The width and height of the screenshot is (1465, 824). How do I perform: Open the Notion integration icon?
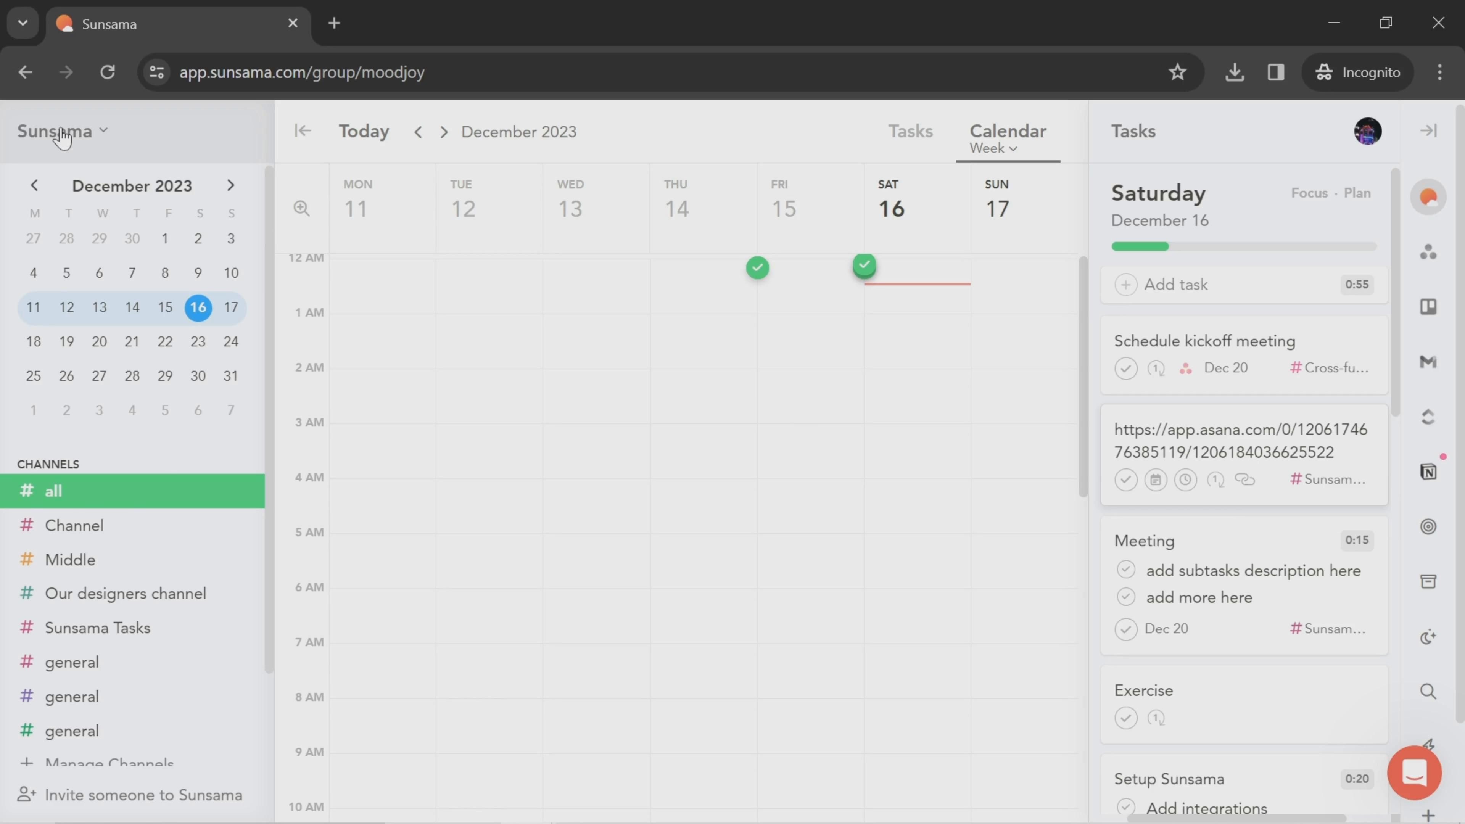pos(1428,472)
